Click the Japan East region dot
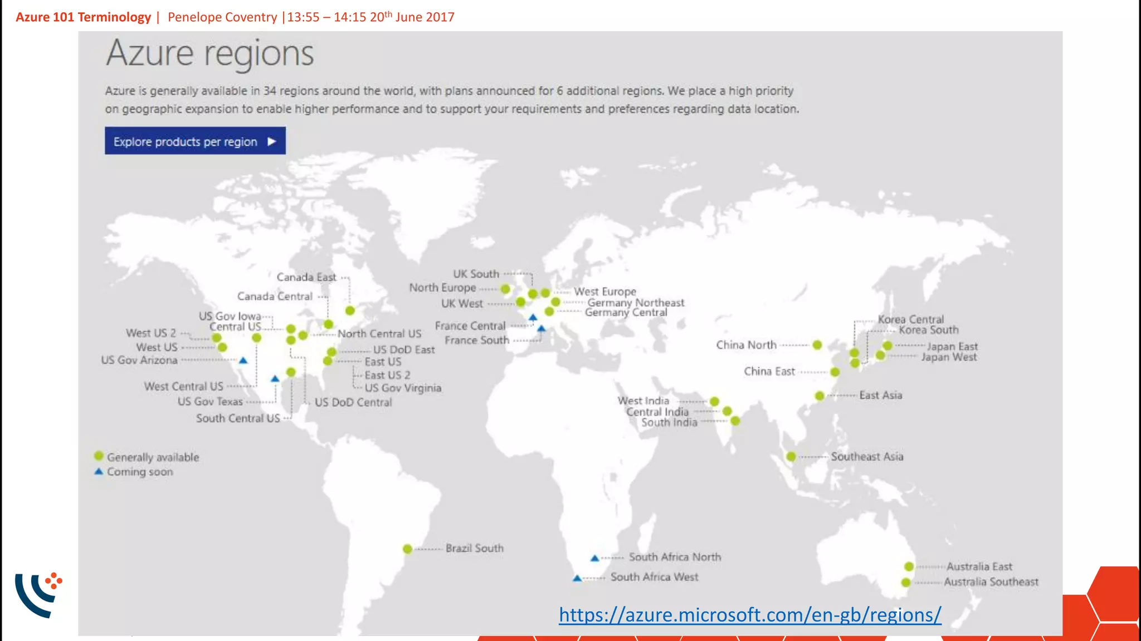Screen dimensions: 1141x641 888,346
